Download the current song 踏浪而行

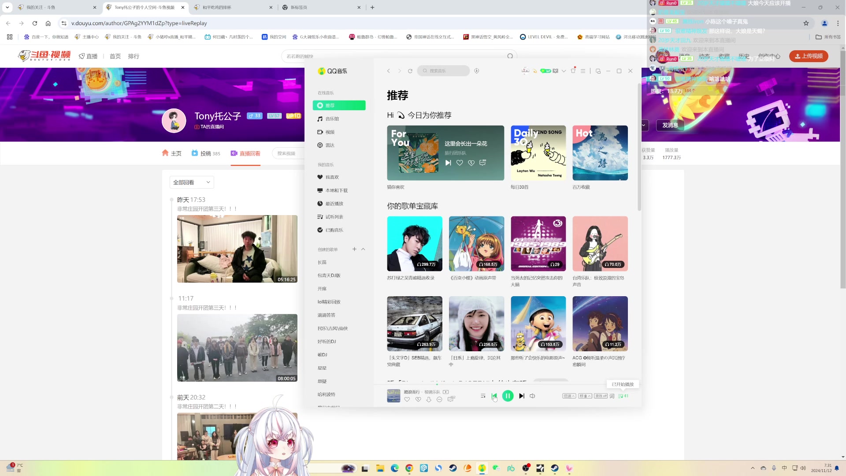(429, 399)
